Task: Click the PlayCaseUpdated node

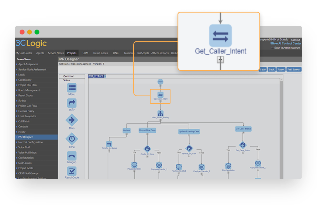Action: [x=179, y=167]
